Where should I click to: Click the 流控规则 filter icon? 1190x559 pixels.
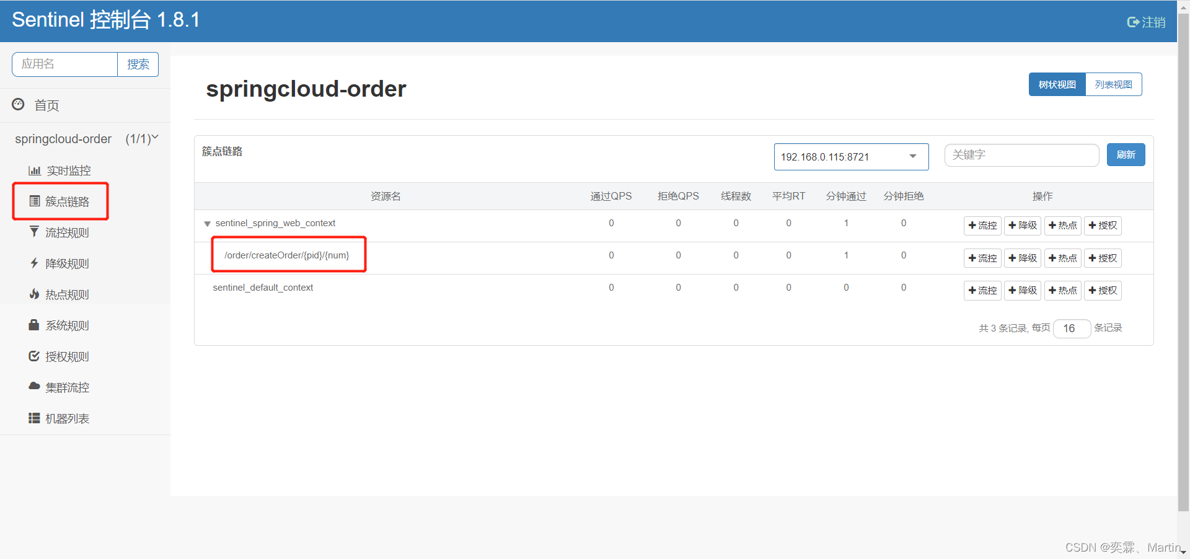click(34, 231)
